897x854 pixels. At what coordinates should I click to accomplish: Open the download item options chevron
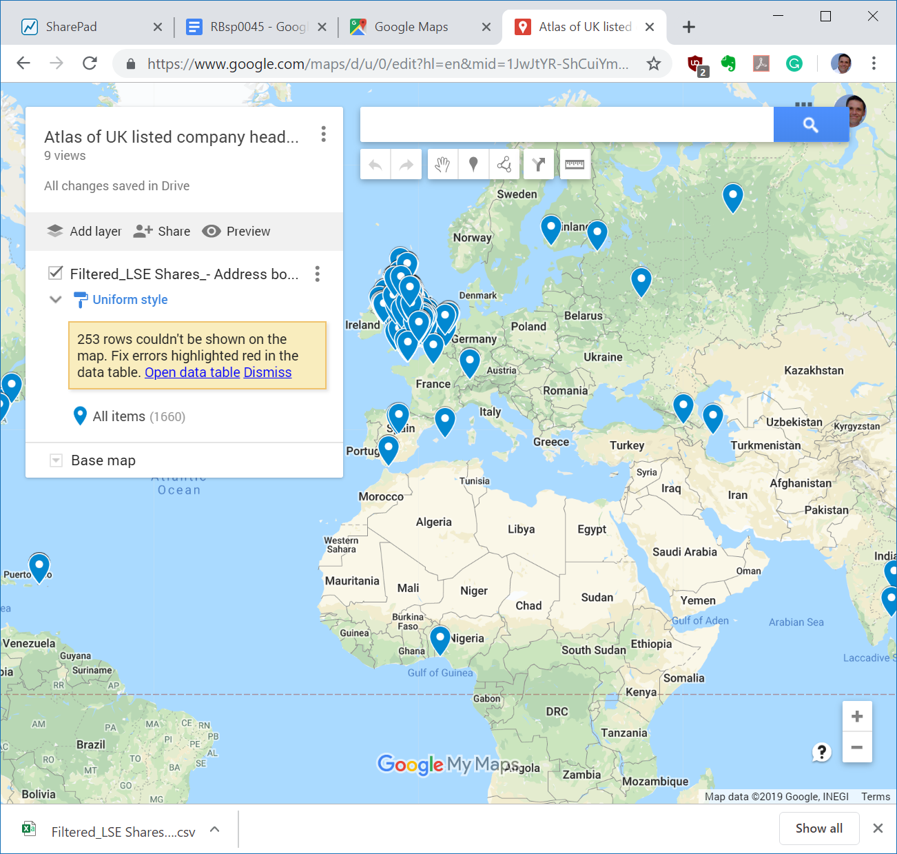(215, 829)
